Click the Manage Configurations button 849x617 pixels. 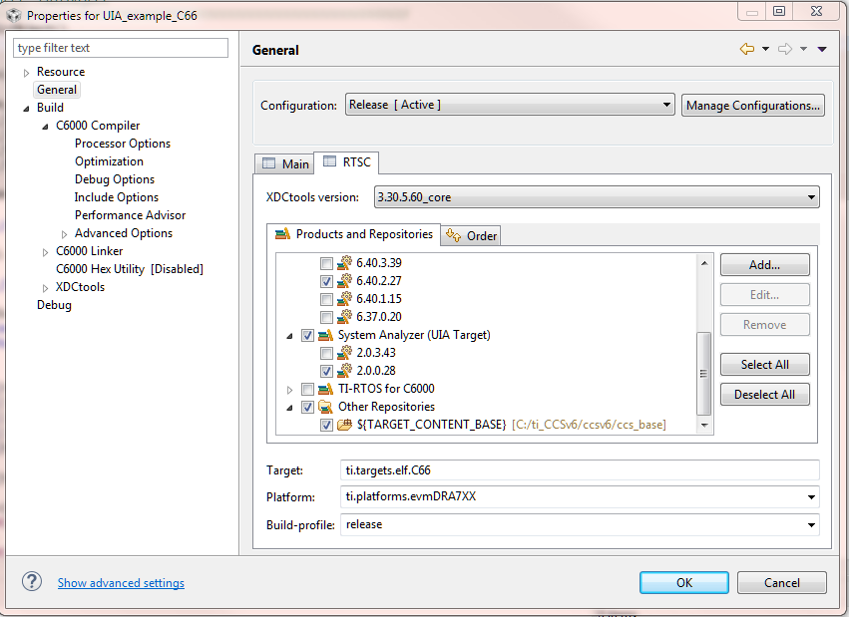tap(752, 105)
